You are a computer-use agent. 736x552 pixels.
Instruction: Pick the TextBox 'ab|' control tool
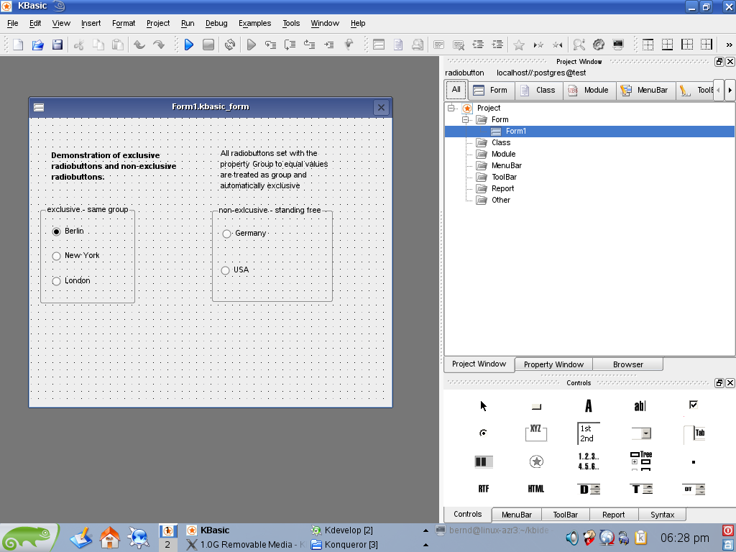coord(640,406)
